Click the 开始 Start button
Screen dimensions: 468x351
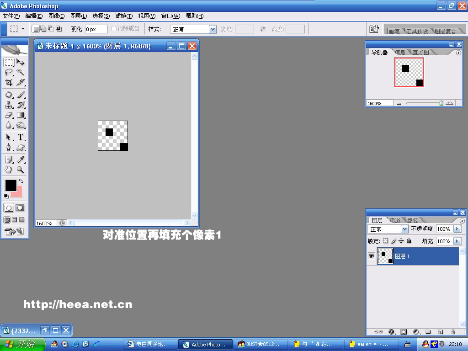(23, 344)
